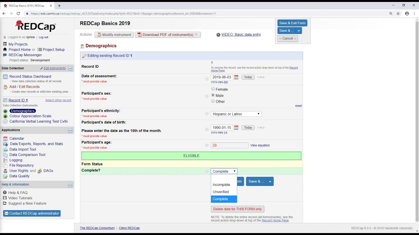Switch to the REDCap Basics 2019 browser tab
Image resolution: width=419 pixels, height=235 pixels.
tap(27, 6)
